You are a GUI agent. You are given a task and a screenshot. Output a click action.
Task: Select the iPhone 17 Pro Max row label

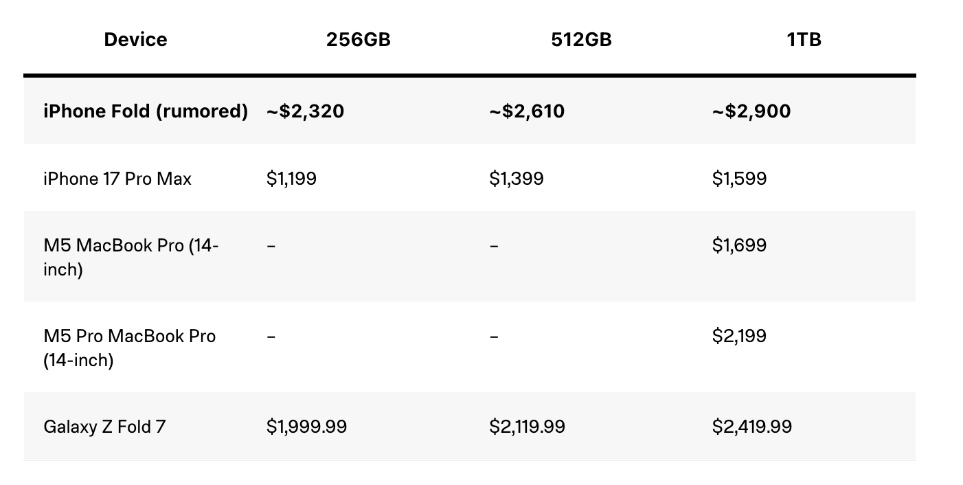[117, 179]
